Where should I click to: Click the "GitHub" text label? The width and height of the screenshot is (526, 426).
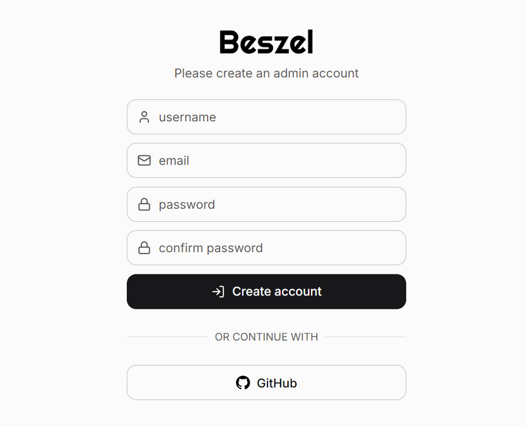[x=277, y=383]
